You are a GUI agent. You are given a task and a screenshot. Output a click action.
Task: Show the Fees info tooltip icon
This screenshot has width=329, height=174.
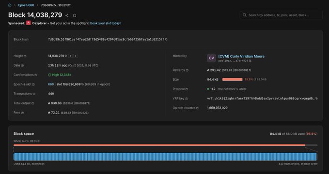coord(22,113)
